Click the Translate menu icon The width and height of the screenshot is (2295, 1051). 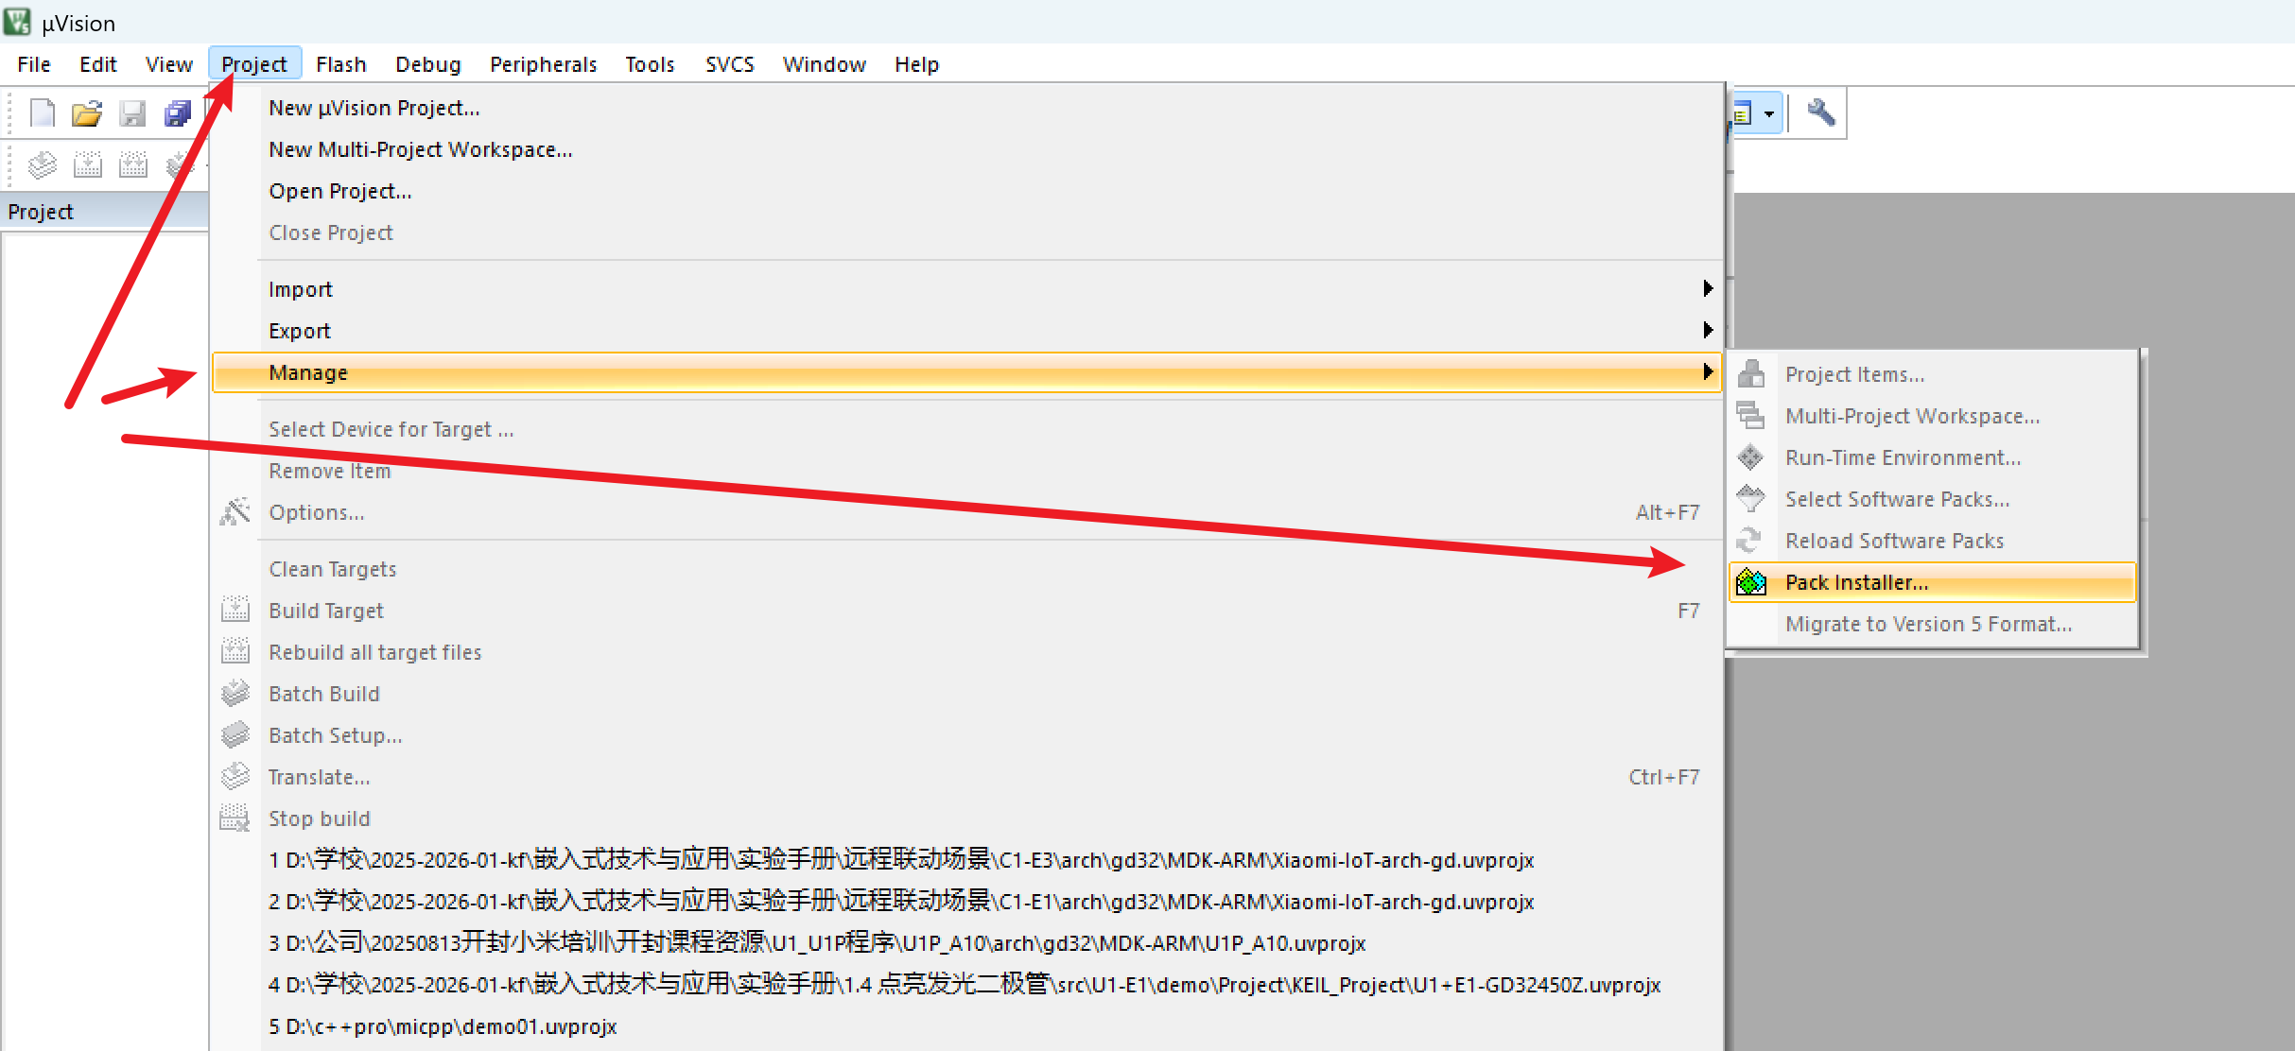(235, 777)
